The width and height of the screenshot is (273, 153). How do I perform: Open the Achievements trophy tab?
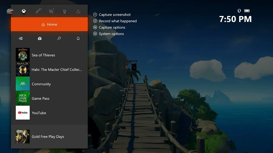tap(64, 12)
